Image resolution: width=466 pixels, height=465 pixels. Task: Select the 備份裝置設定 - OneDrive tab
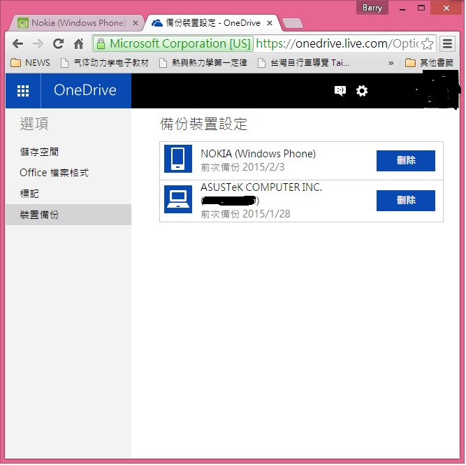(x=212, y=23)
